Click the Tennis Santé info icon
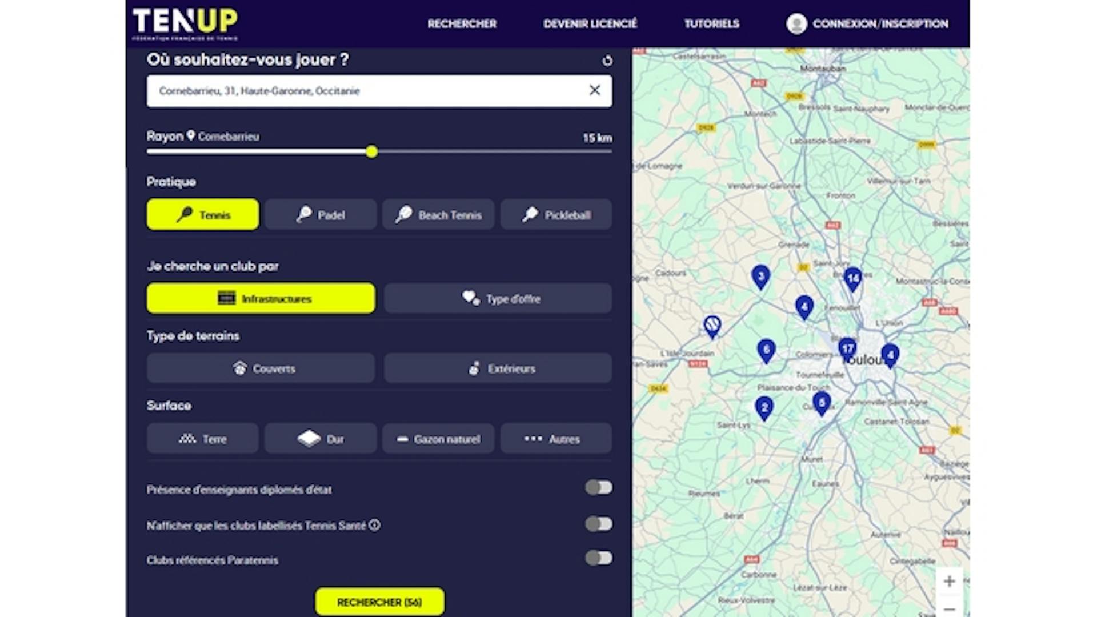Viewport: 1097px width, 617px height. tap(374, 525)
